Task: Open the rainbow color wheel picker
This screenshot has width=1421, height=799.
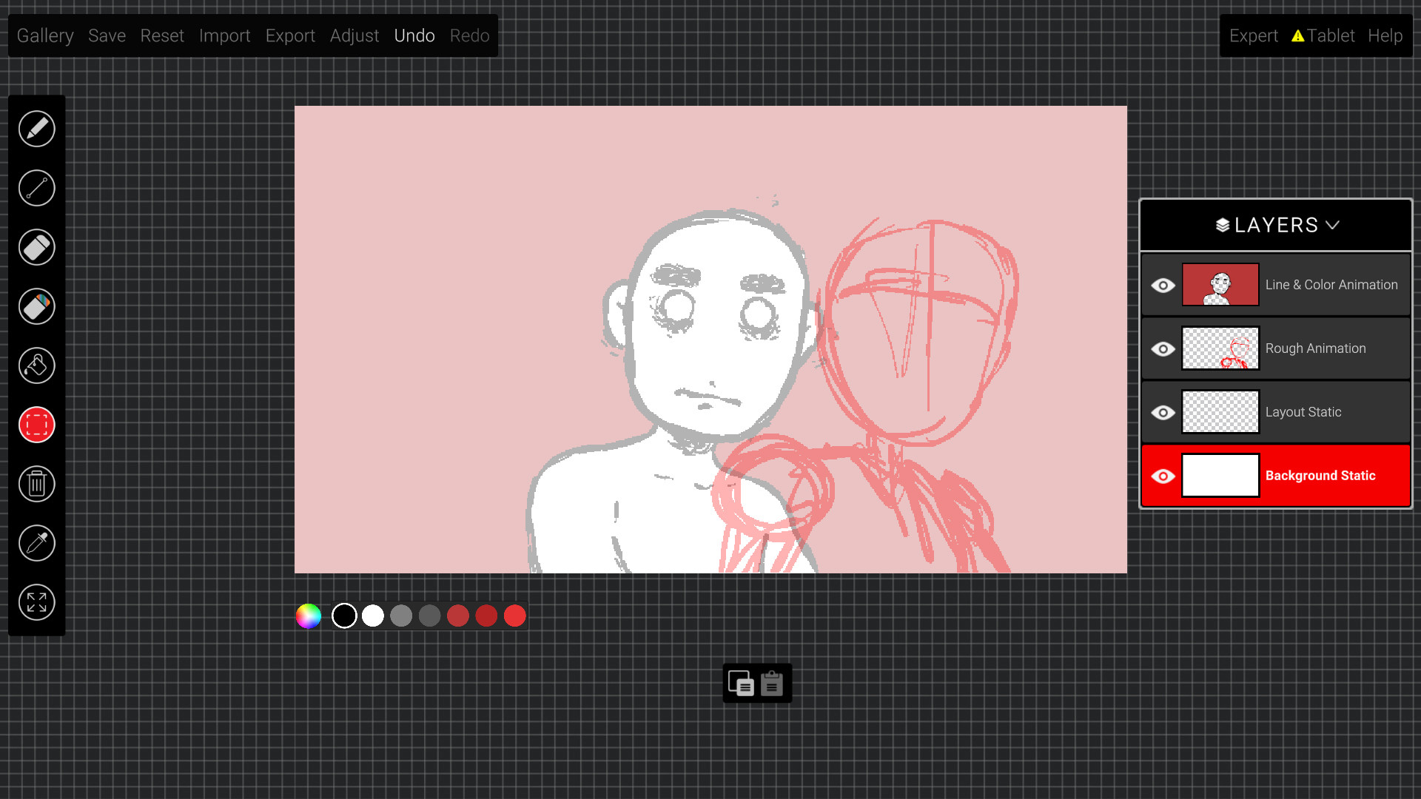Action: 309,615
